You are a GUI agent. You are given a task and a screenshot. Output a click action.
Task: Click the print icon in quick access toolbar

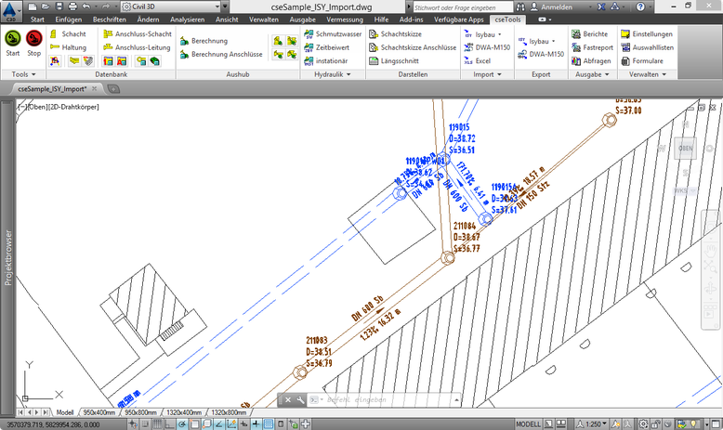(x=72, y=7)
